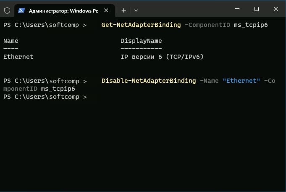Image resolution: width=286 pixels, height=192 pixels.
Task: Close the terminal window
Action: click(276, 9)
